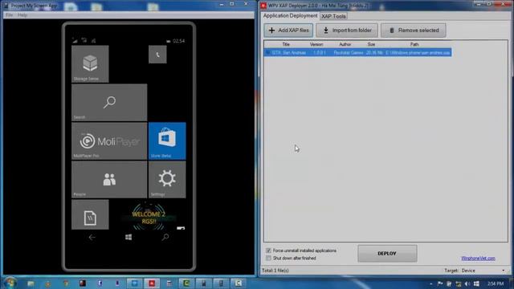Sort list by Version column header
This screenshot has width=514, height=289.
[316, 44]
